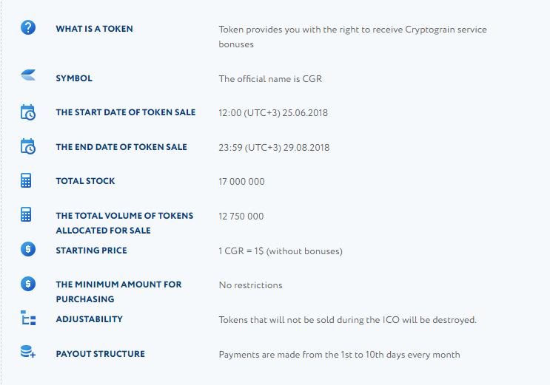Click the dollar coin icon beside Starting Price
Screen dimensions: 550x385
click(x=28, y=249)
